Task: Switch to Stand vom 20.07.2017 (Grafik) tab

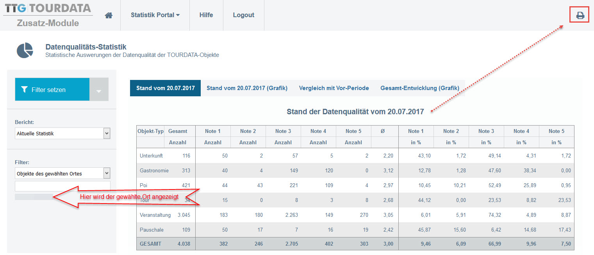Action: (x=247, y=88)
